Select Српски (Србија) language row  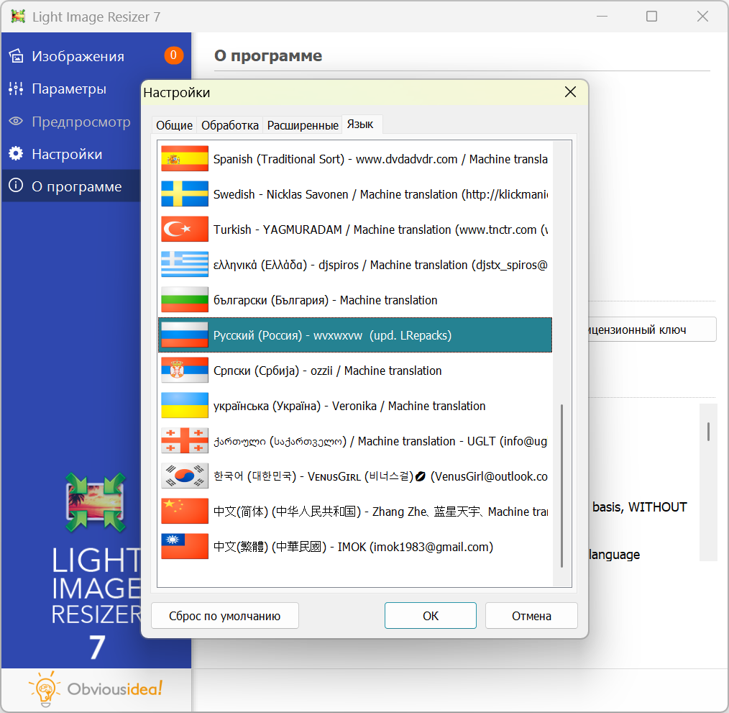[354, 371]
